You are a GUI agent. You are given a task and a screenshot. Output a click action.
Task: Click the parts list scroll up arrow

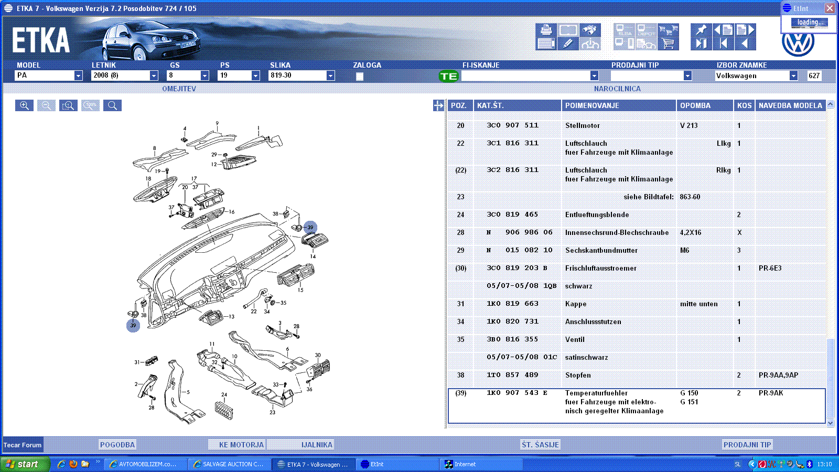830,104
